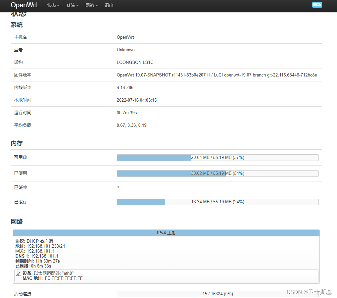Select kernel version 4.14.285
Screen dimensions: 337x298
[x=125, y=87]
